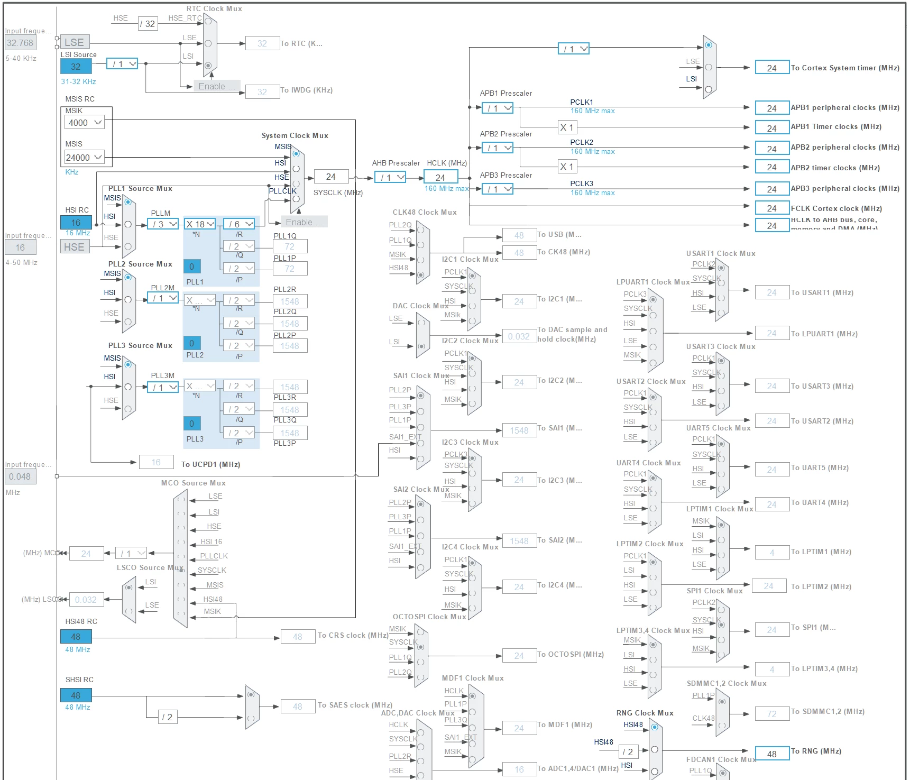Click the HCLK value field showing 24
Screen dimensions: 910x780
(x=441, y=177)
